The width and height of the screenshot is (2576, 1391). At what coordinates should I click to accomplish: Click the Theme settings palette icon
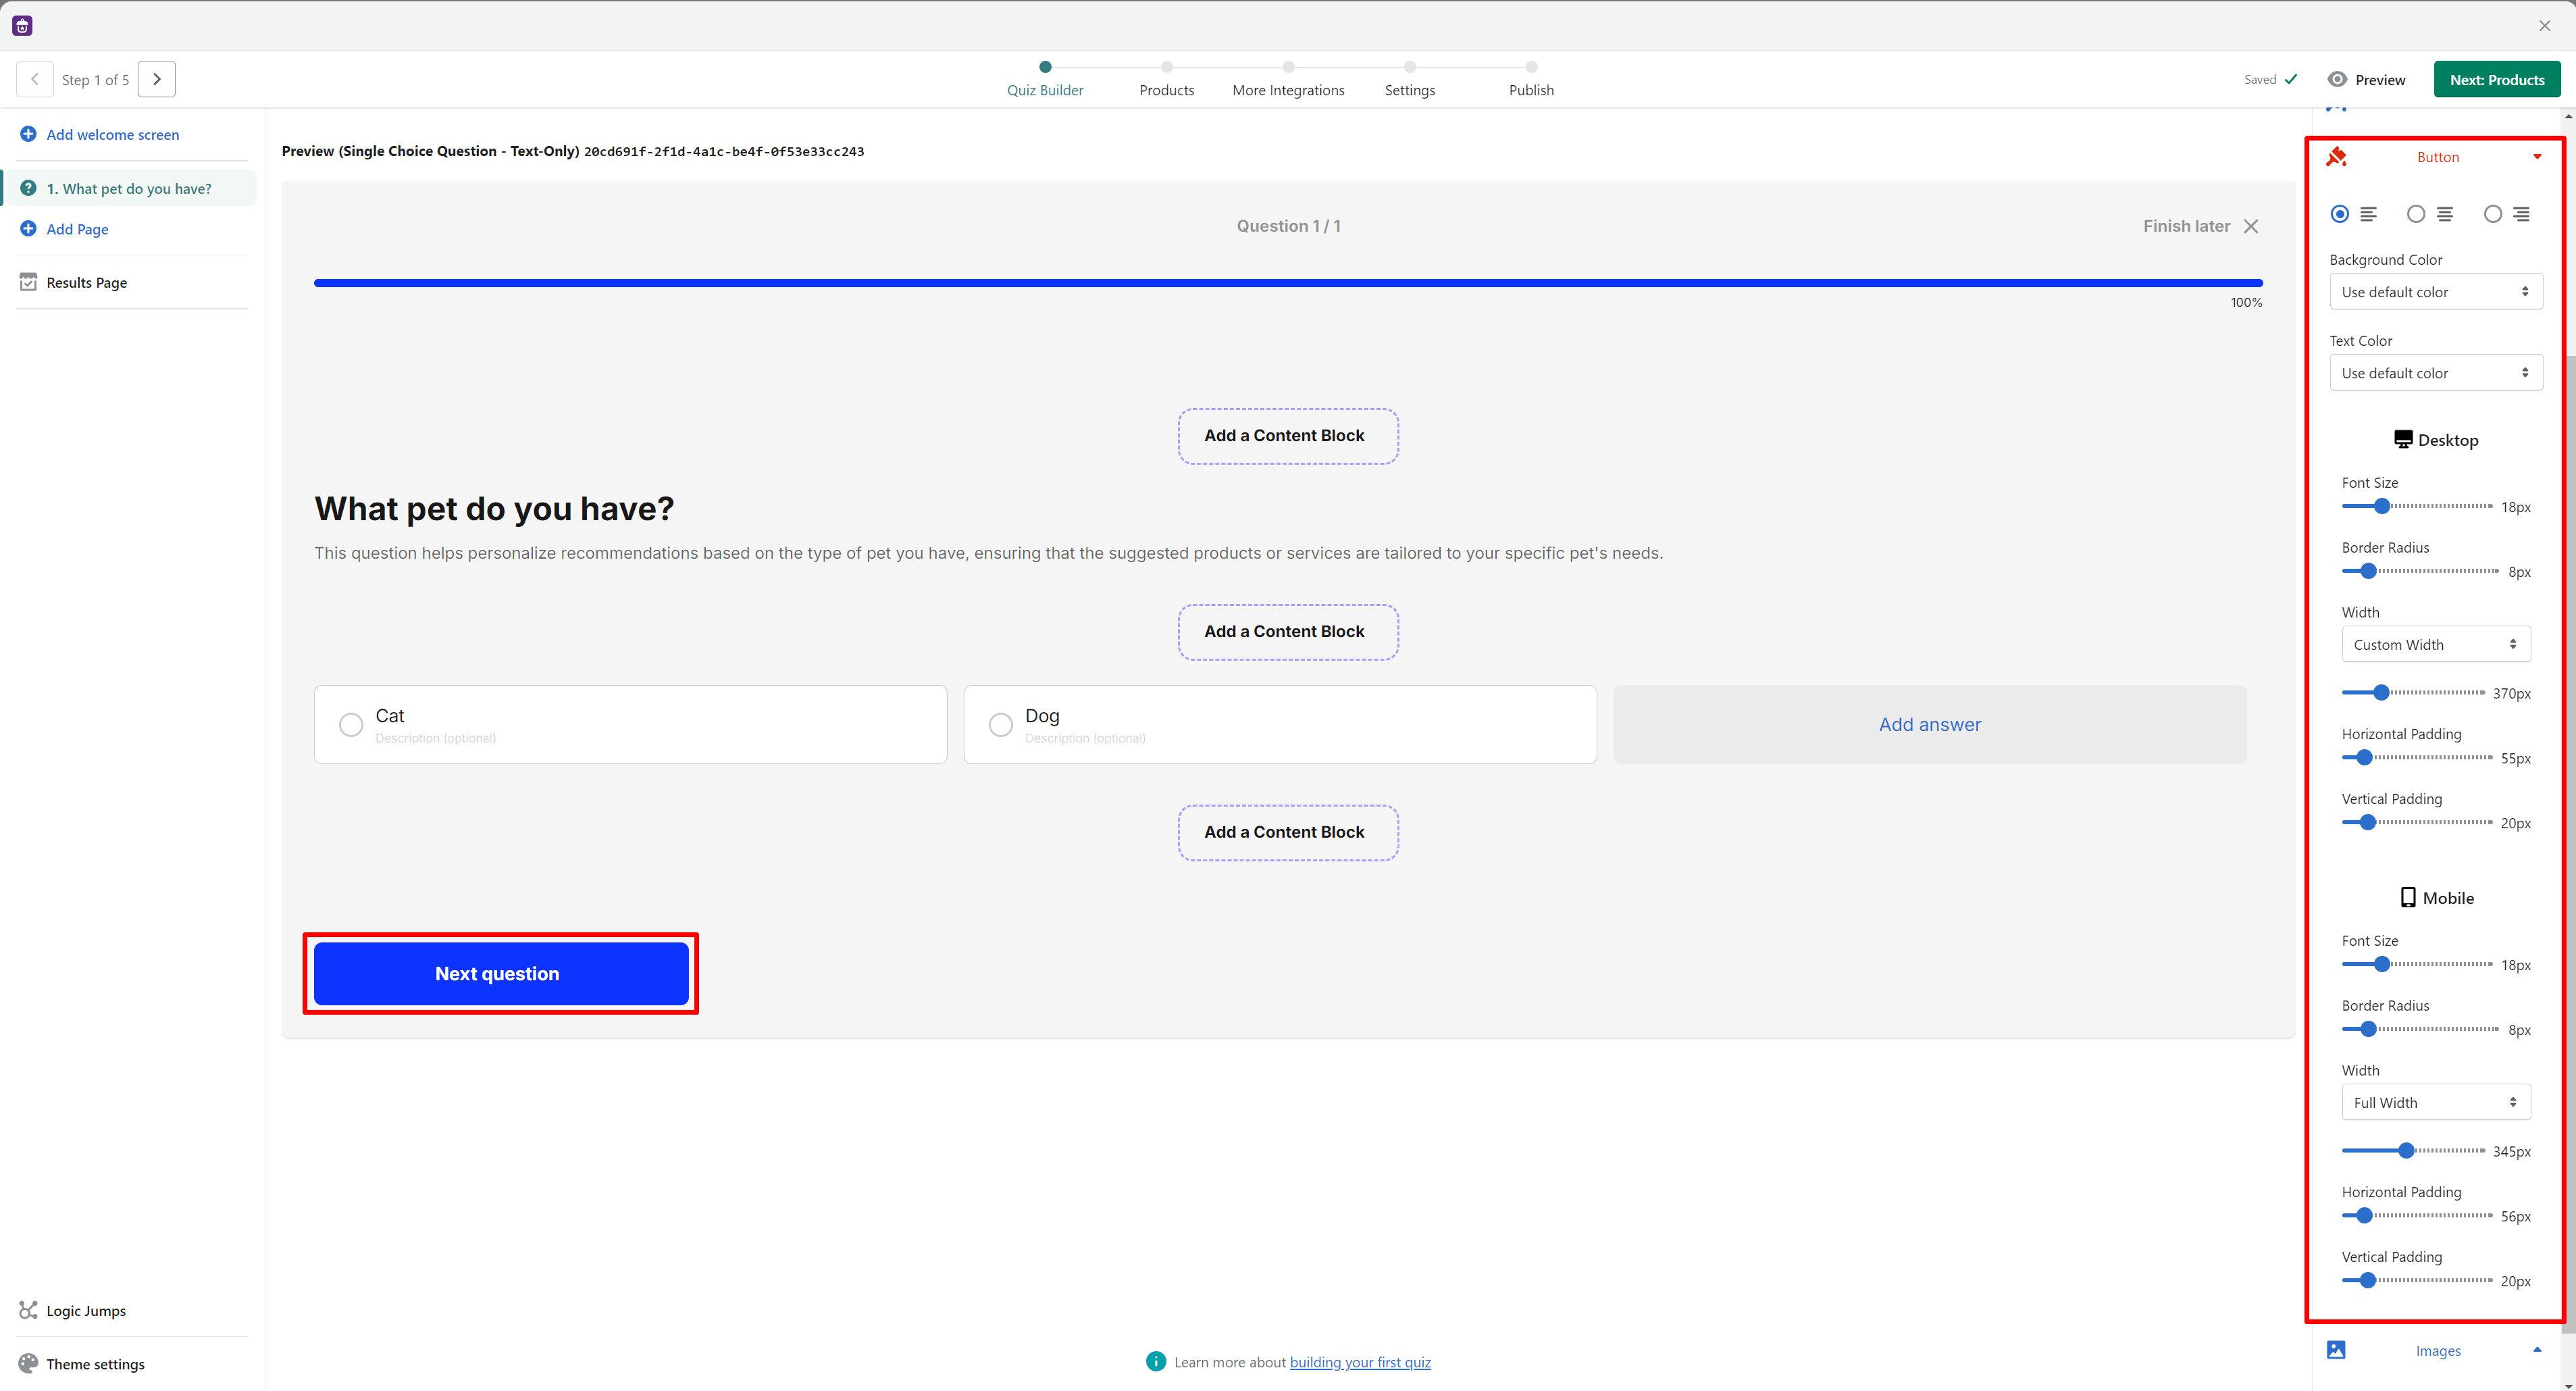[28, 1363]
